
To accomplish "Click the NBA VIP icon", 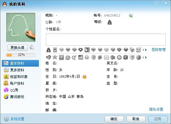I will [87, 50].
